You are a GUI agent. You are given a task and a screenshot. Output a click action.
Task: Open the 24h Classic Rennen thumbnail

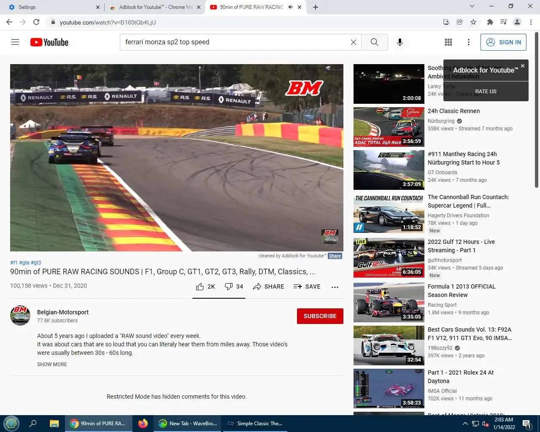coord(389,127)
